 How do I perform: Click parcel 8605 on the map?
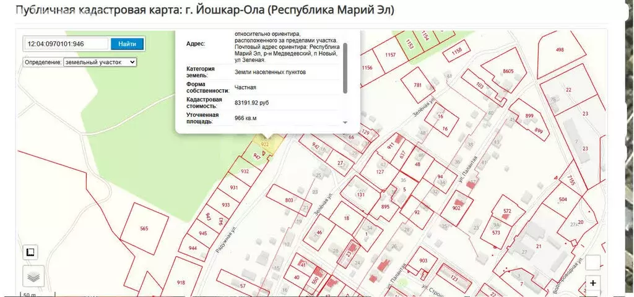pos(508,72)
